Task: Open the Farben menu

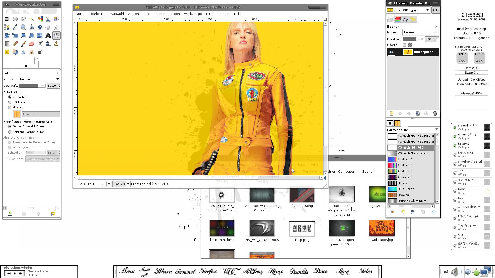Action: point(174,14)
